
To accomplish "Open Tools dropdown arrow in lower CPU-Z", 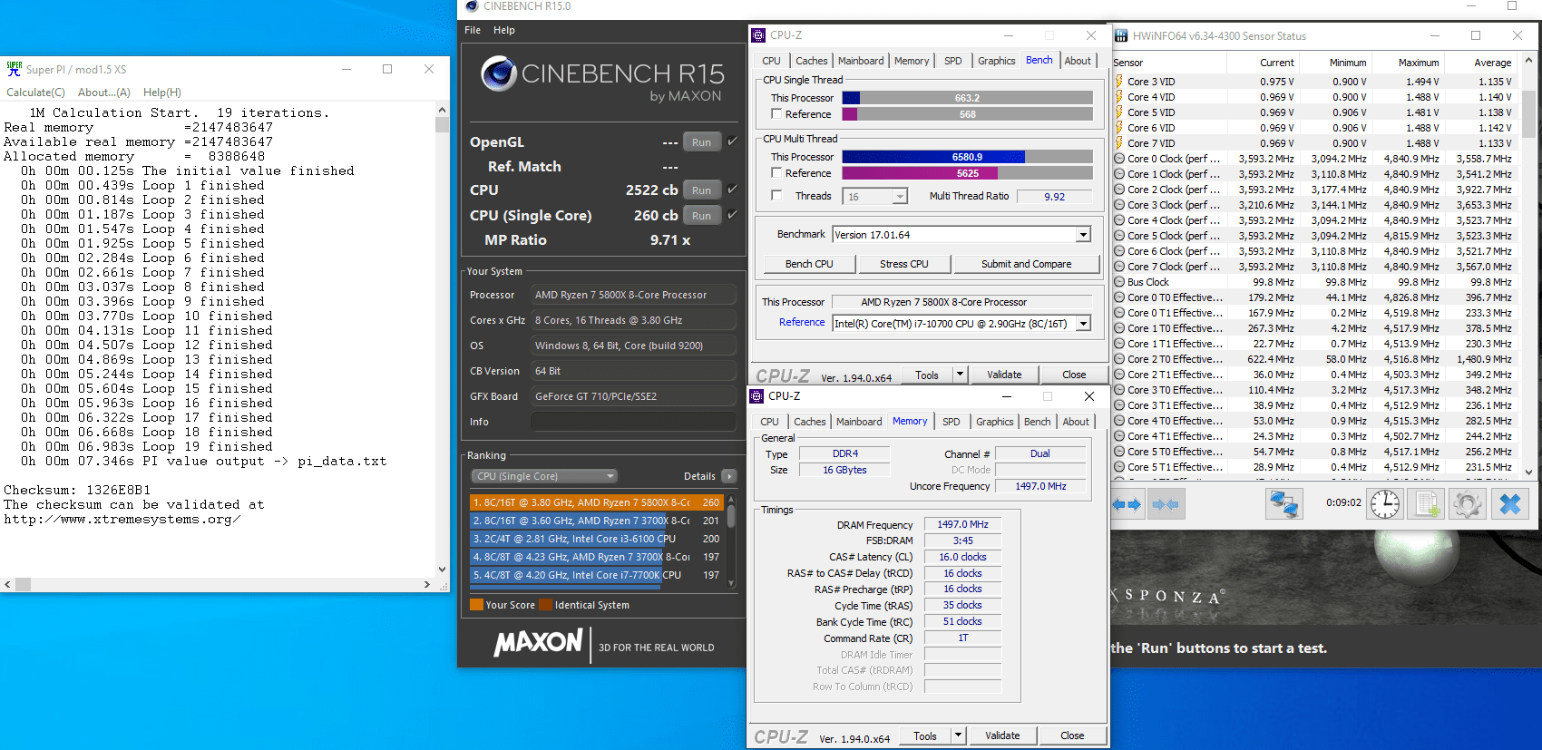I will 958,735.
